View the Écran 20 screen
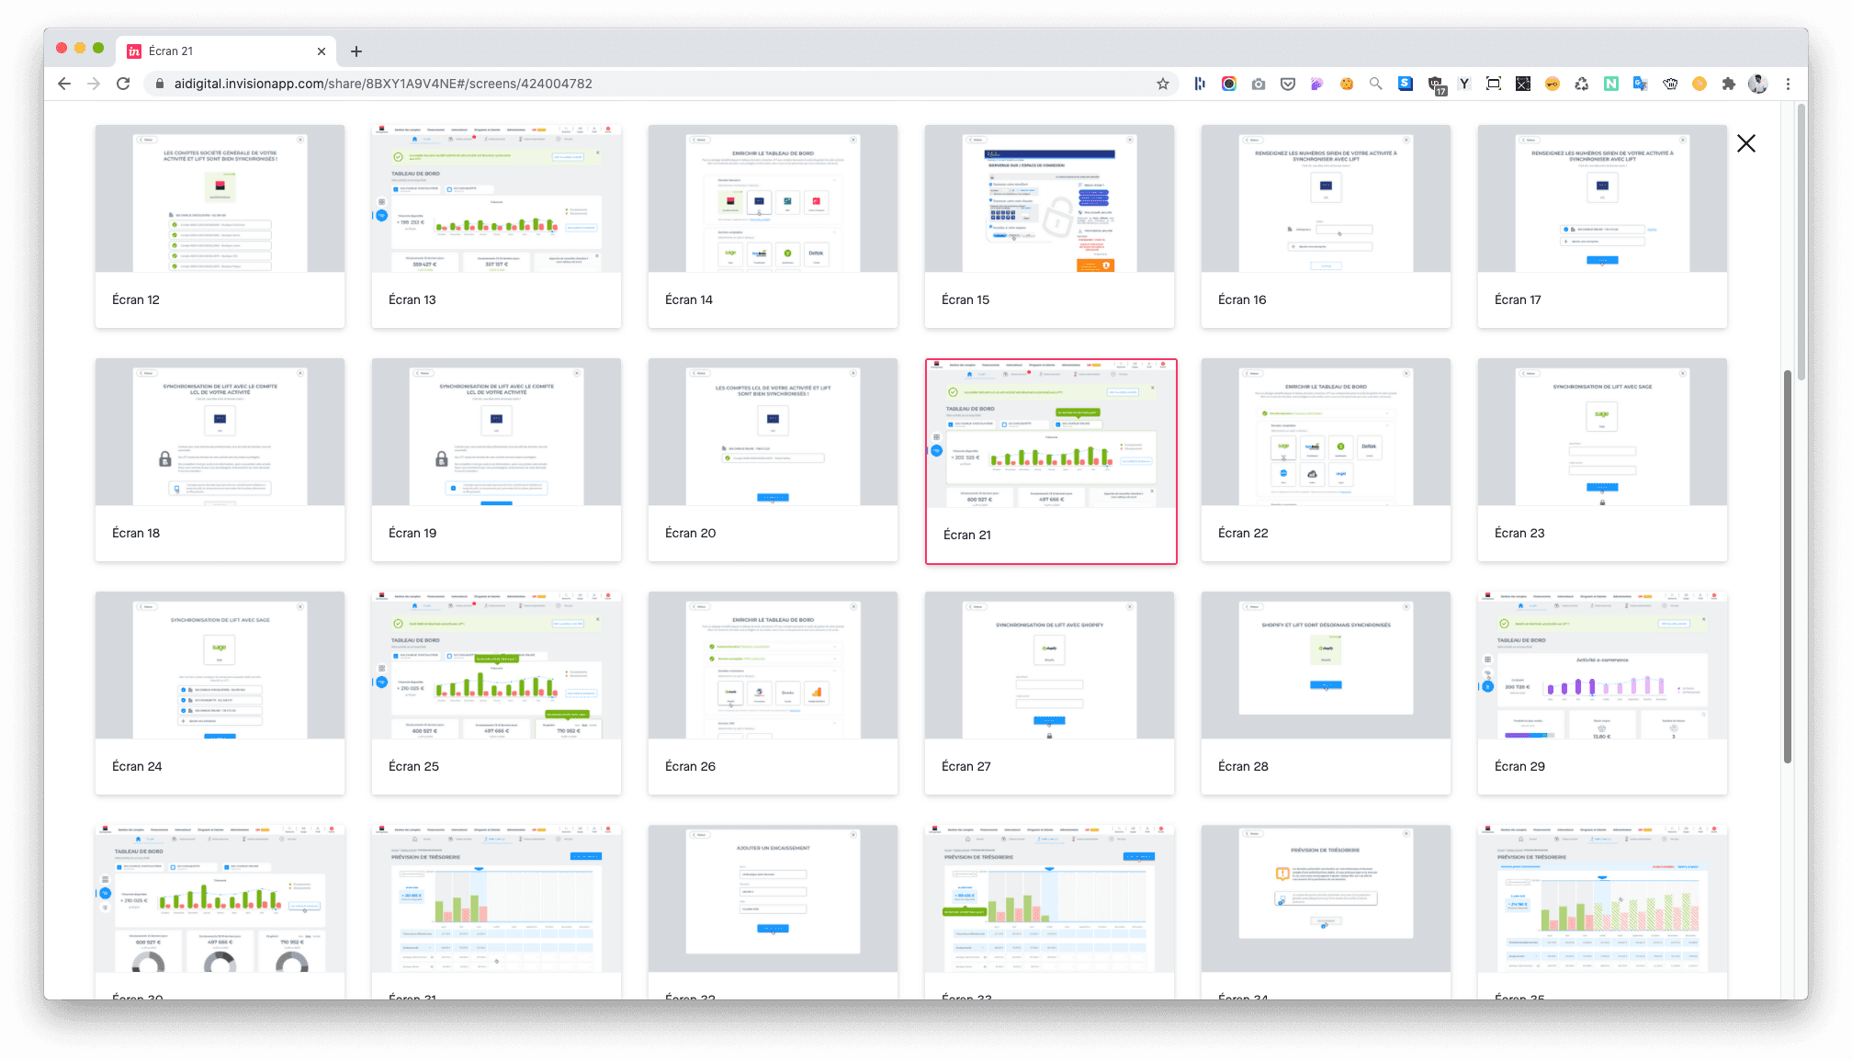The image size is (1852, 1061). pos(773,459)
